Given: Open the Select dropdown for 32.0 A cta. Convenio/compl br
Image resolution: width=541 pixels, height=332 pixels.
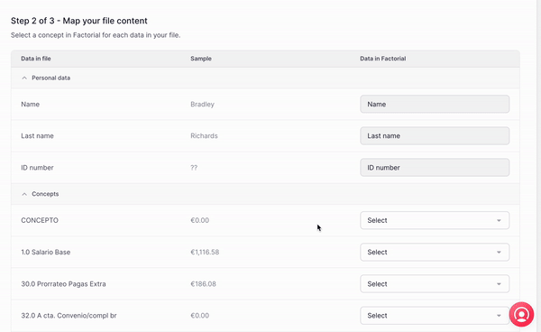Looking at the screenshot, I should 435,316.
